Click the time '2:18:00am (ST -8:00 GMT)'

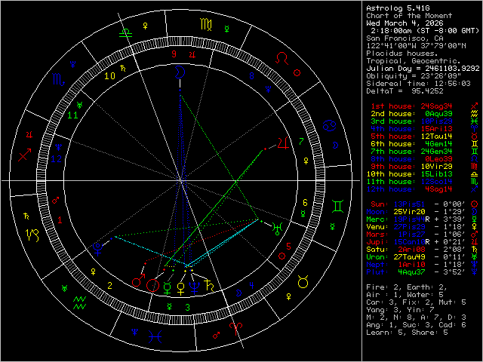425,31
